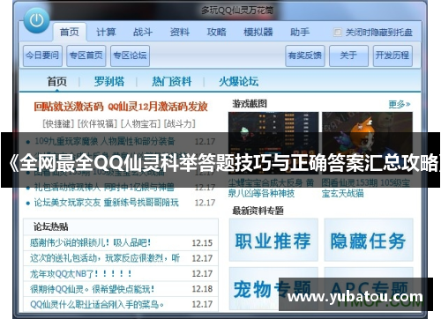Open caption 尘魂宝宝合成大反身 黄泉八凶等各种神技
Image resolution: width=441 pixels, height=319 pixels.
point(271,189)
